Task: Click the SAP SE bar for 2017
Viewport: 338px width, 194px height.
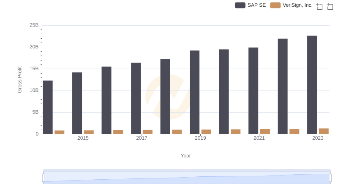Action: pyautogui.click(x=136, y=98)
